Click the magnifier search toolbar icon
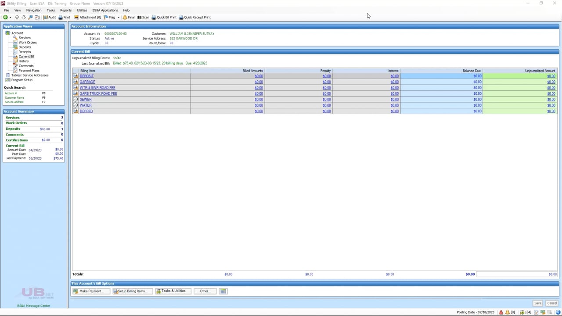Screen dimensions: 562x316 tap(30, 17)
